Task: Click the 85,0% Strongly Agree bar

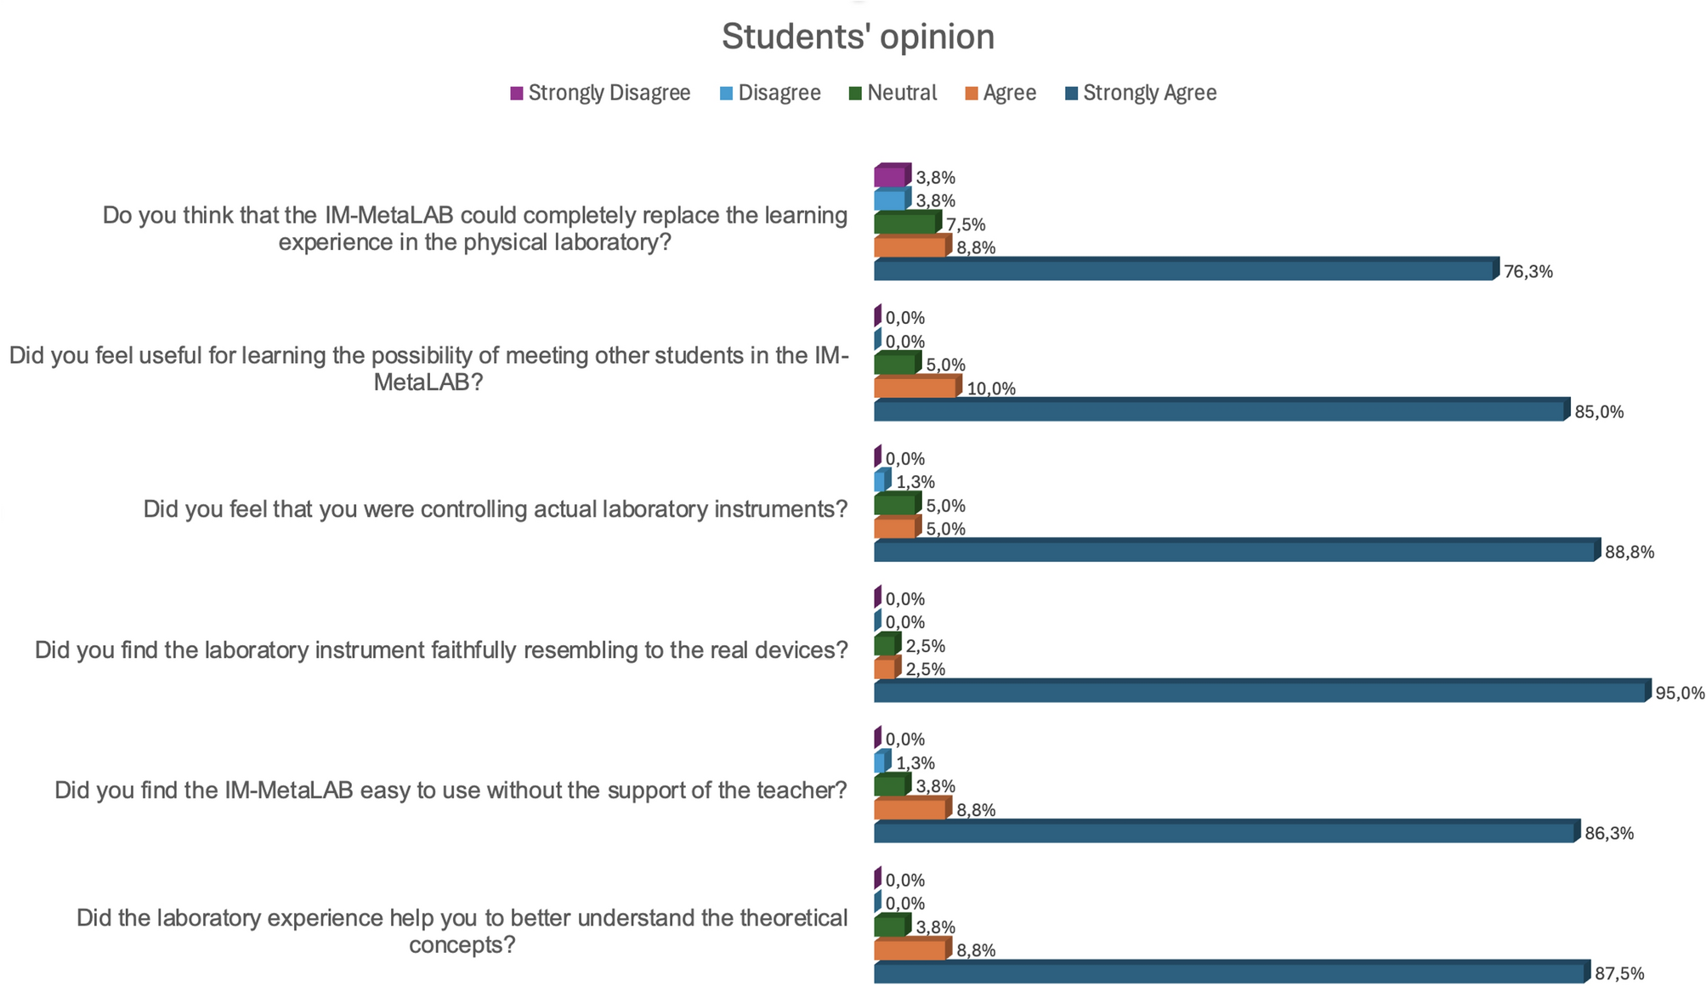Action: click(x=1219, y=411)
